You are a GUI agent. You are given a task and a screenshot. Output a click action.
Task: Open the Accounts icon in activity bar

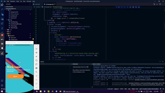[x=2, y=81]
